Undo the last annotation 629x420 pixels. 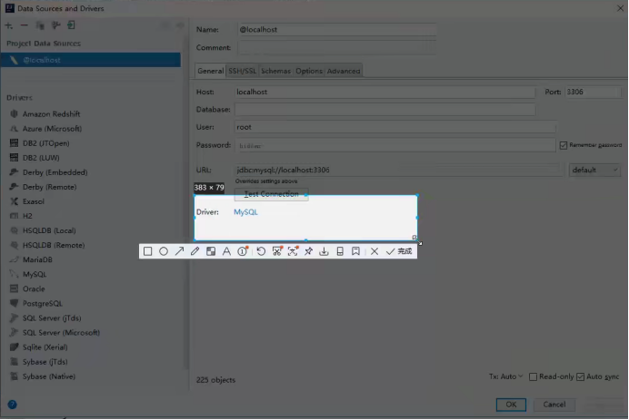pyautogui.click(x=261, y=251)
